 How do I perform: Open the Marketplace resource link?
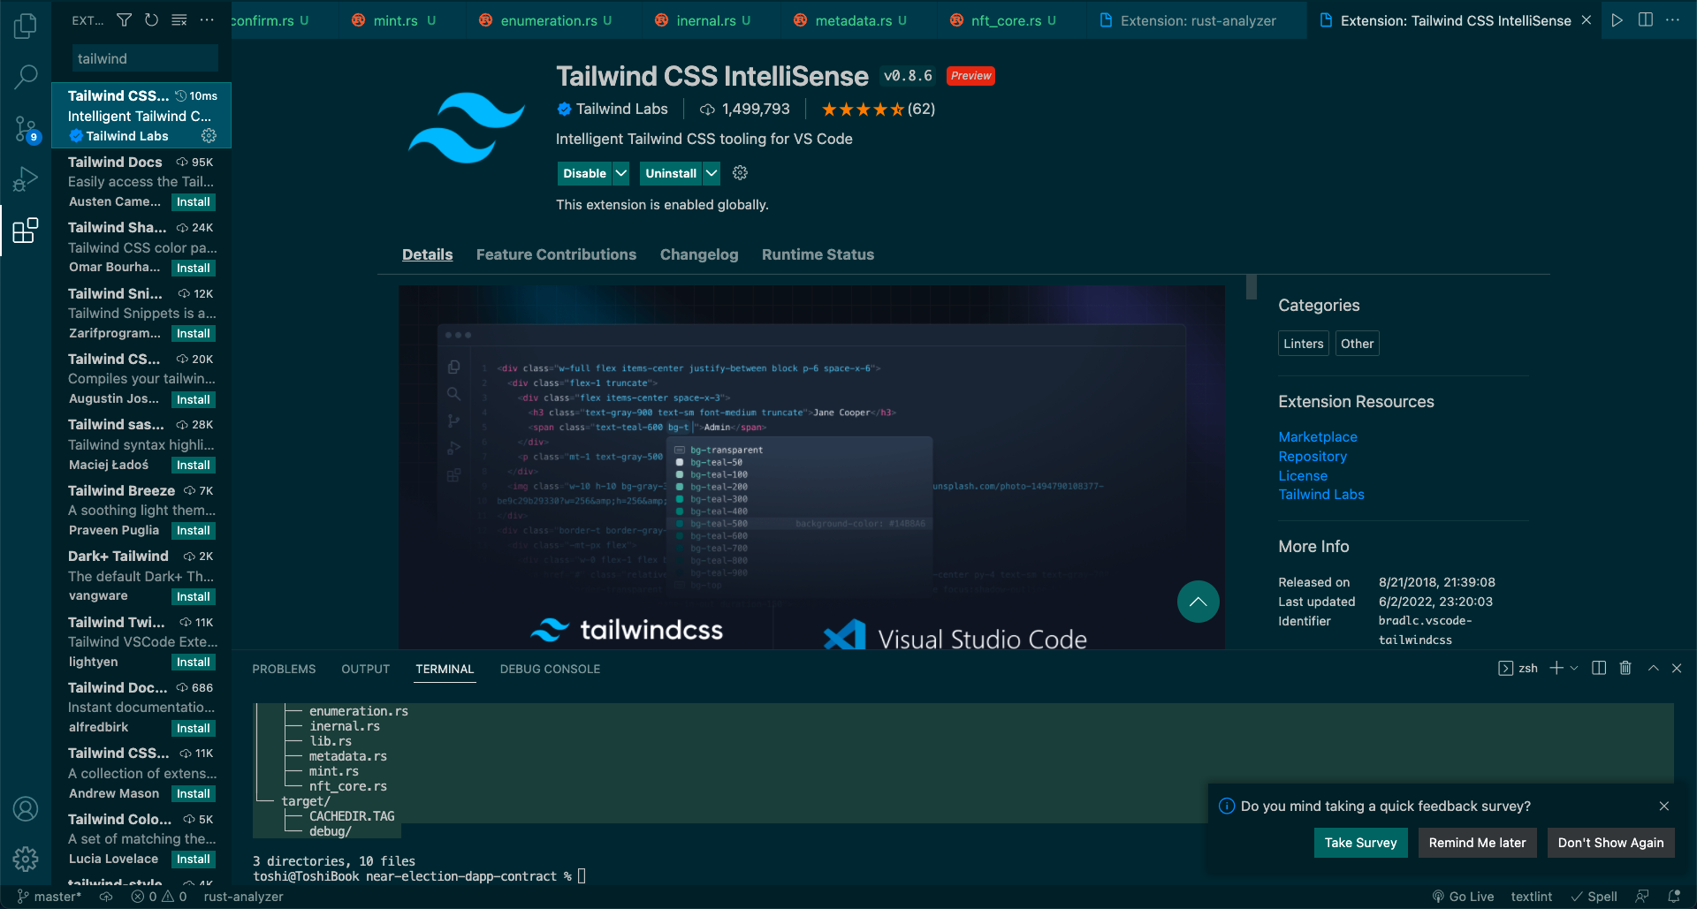coord(1317,436)
